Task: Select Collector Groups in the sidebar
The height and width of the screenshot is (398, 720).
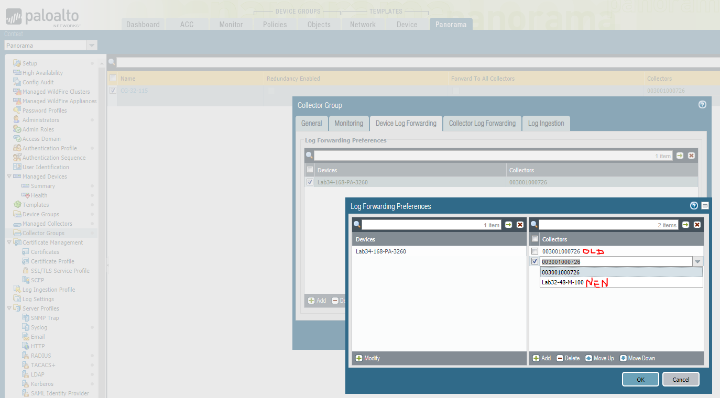Action: (x=43, y=233)
